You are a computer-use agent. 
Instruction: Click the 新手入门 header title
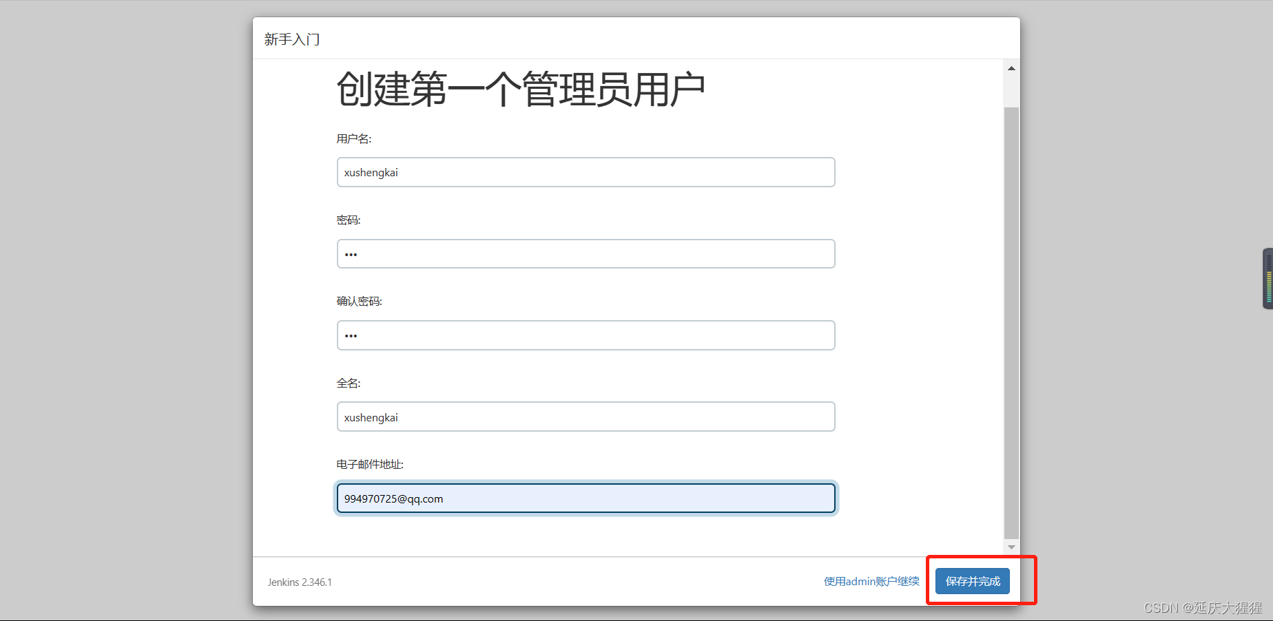pos(292,39)
